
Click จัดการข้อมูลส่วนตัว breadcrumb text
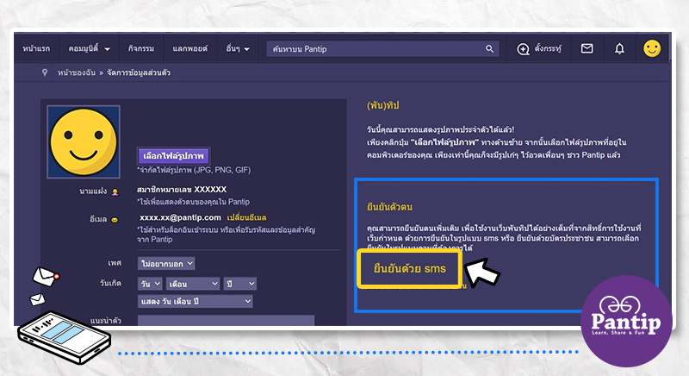pos(139,72)
